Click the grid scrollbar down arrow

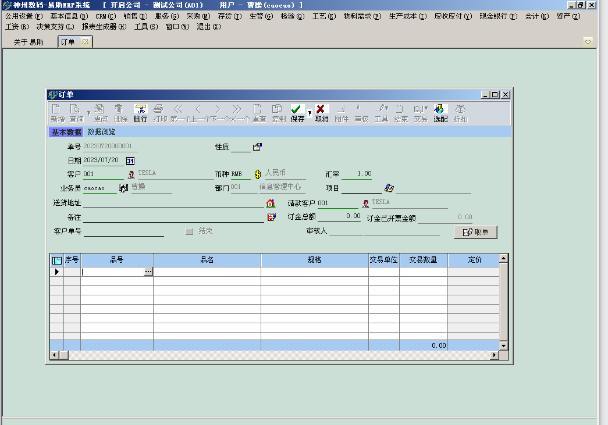tap(504, 345)
